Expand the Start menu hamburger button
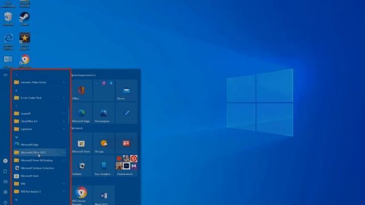 (5, 75)
